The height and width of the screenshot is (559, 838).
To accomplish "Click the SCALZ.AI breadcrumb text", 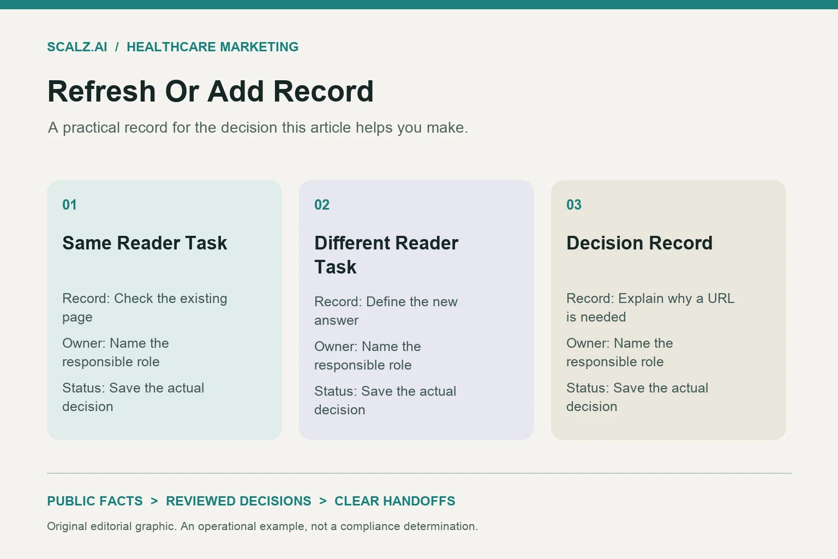I will (77, 47).
